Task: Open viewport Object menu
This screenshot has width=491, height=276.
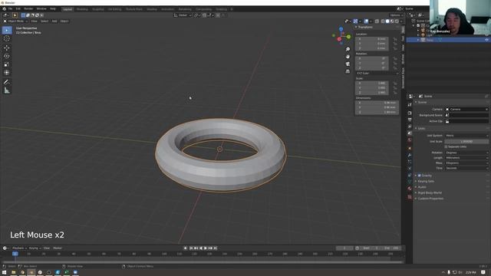Action: click(x=64, y=21)
